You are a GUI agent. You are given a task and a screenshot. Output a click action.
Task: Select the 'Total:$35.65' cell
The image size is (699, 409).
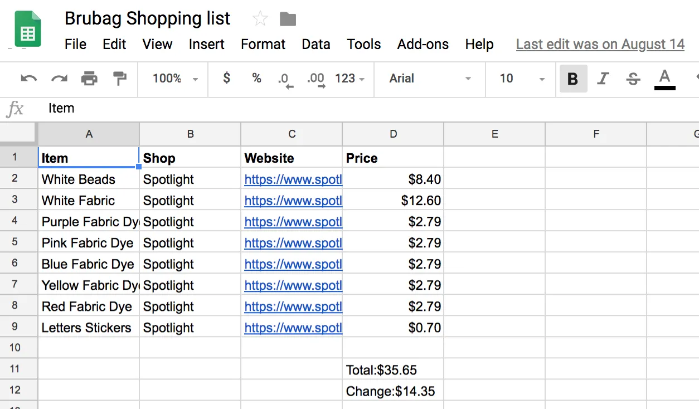point(393,370)
